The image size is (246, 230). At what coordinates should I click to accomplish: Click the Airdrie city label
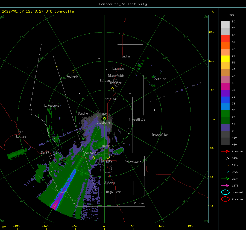coord(108,146)
